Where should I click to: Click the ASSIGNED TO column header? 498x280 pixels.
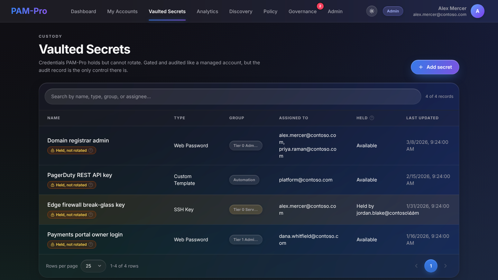tap(294, 118)
